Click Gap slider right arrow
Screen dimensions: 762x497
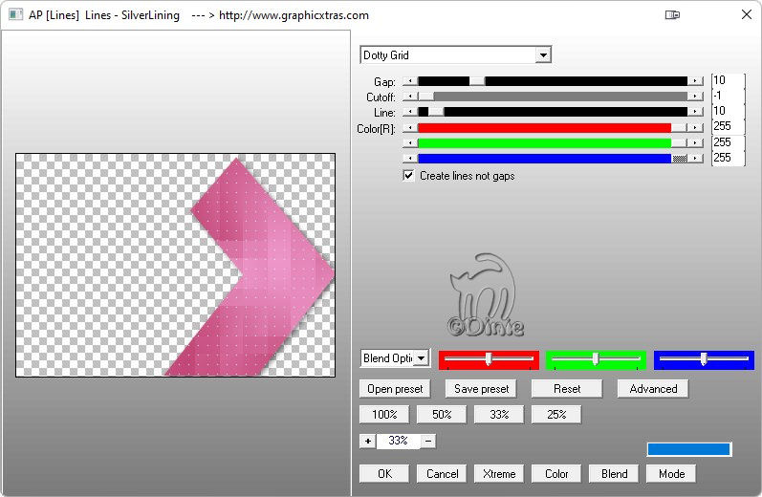coord(696,81)
